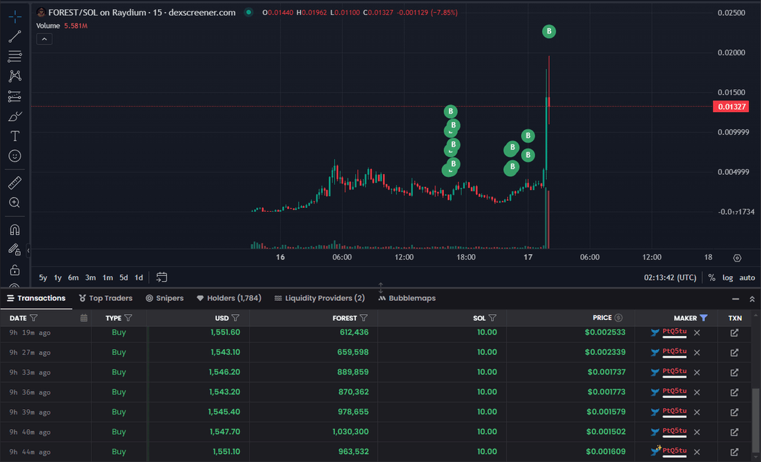761x462 pixels.
Task: Open the Snipers tab
Action: [x=164, y=298]
